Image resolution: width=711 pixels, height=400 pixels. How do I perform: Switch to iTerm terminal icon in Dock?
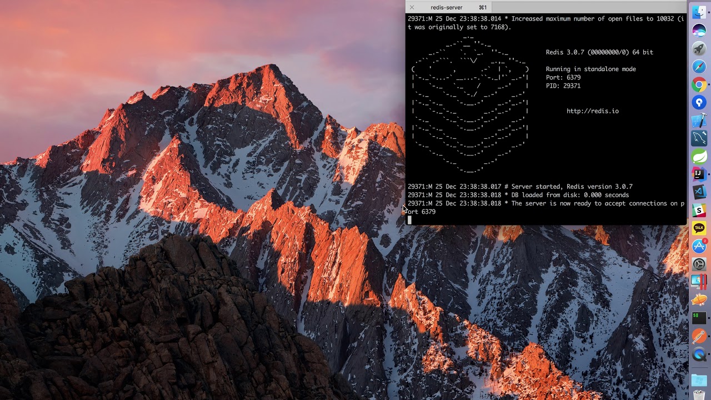point(699,318)
